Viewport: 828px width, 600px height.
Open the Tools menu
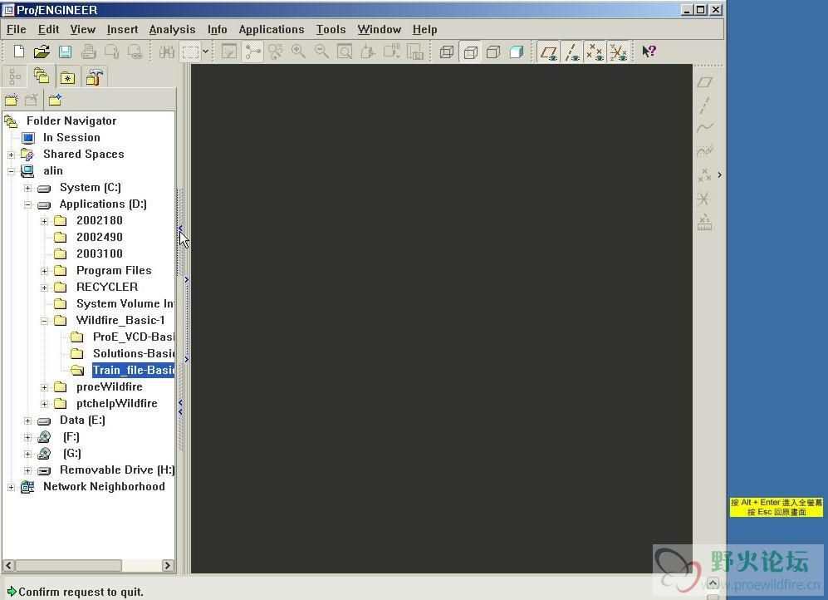click(331, 30)
